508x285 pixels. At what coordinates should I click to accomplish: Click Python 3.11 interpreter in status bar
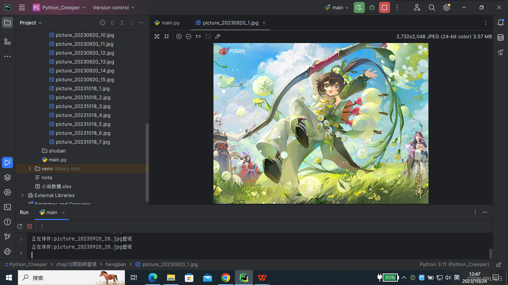coord(454,264)
